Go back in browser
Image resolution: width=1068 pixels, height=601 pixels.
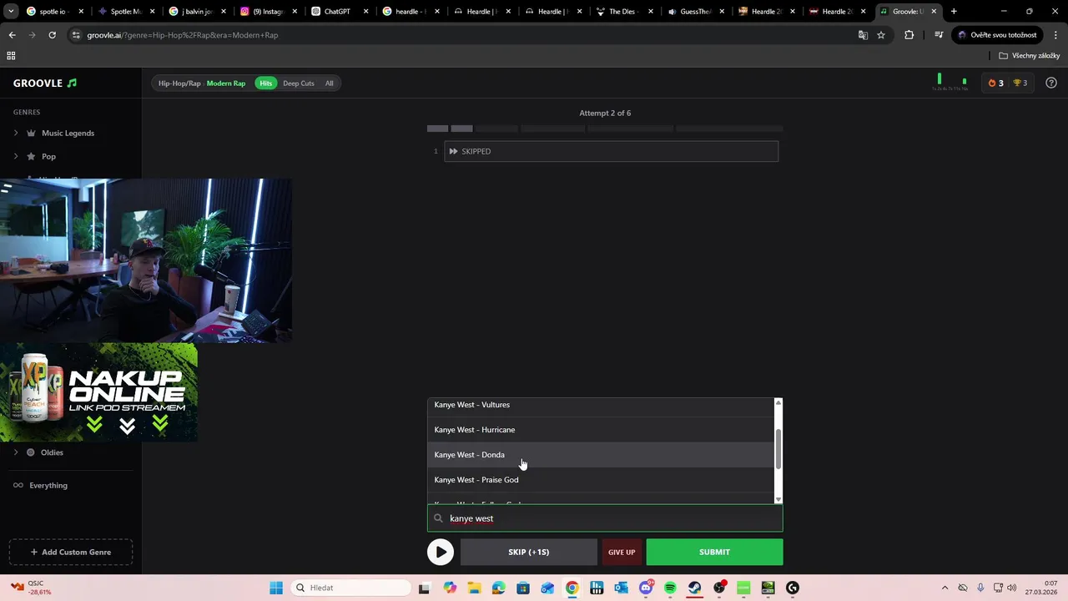pos(12,35)
